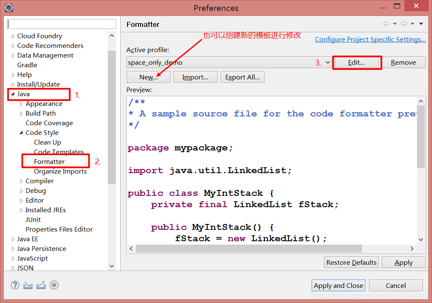Click the Preferences window gear icon
This screenshot has height=303, width=432.
[x=8, y=8]
